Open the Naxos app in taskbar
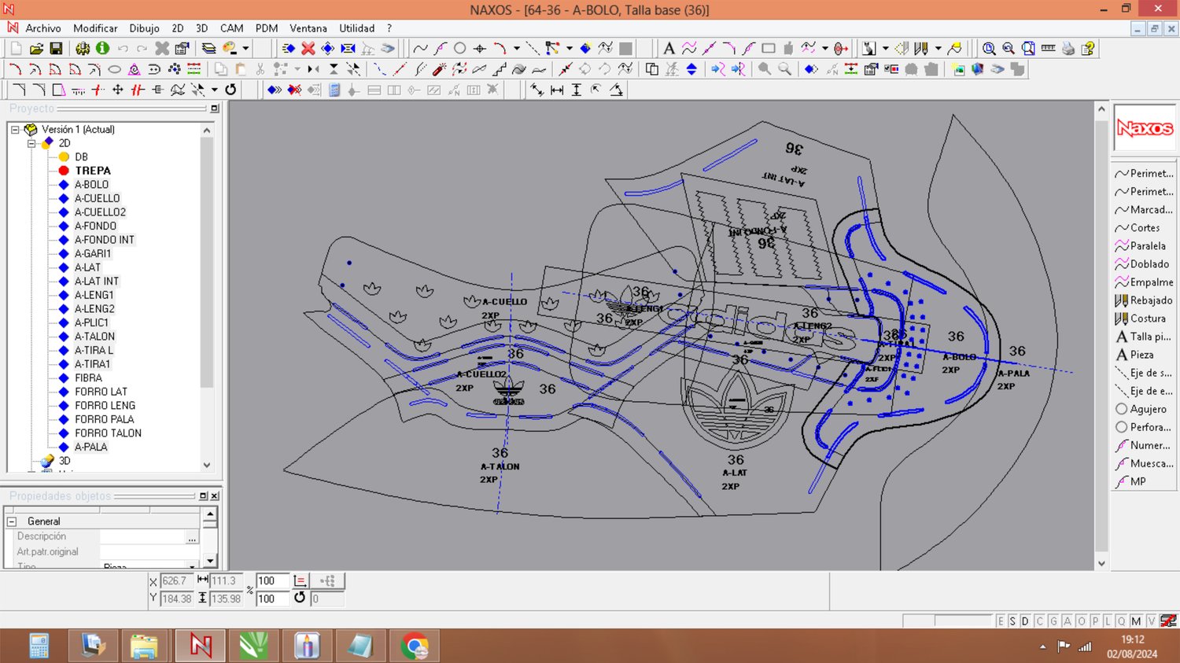Screen dimensions: 1180x663 coord(200,646)
